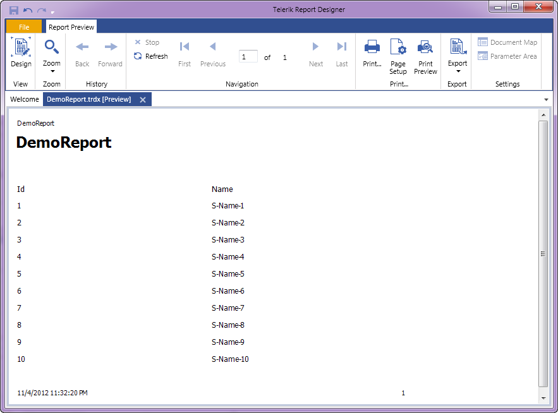Click the vertical scrollbar down arrow
Viewport: 558px width, 413px height.
click(543, 398)
